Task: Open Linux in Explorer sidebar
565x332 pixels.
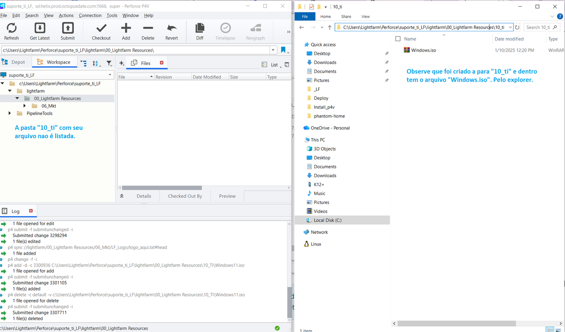Action: (x=316, y=244)
